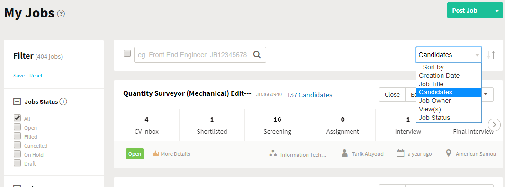Tick the select-all jobs checkbox near search
The height and width of the screenshot is (187, 505).
point(127,53)
